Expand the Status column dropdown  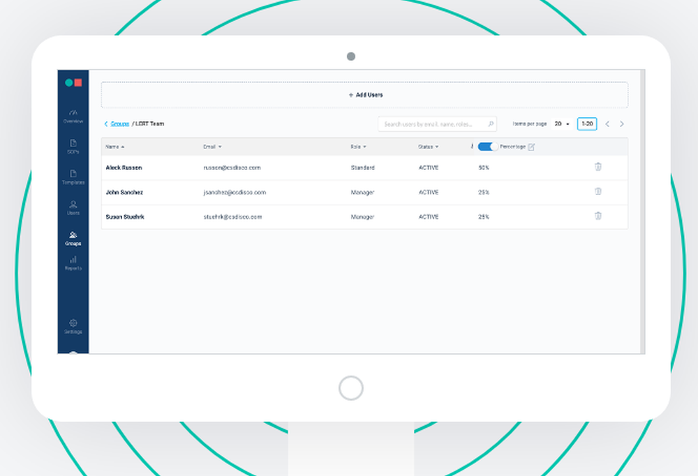[429, 146]
